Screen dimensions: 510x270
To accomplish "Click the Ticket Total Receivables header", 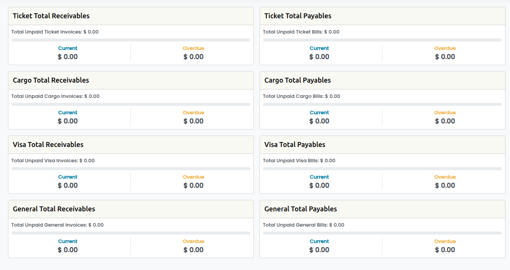I will 51,16.
